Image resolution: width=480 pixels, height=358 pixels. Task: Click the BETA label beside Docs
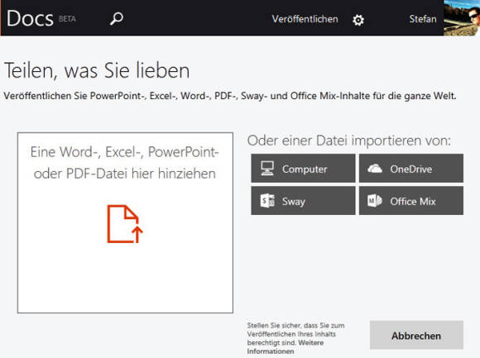[x=67, y=19]
